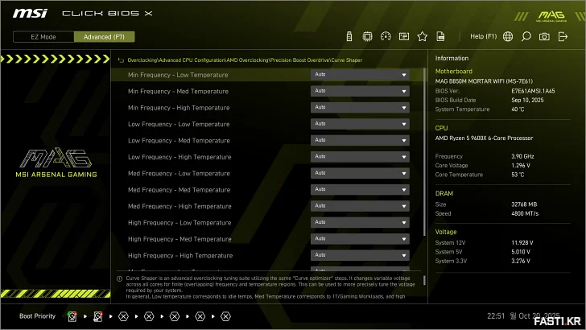This screenshot has height=330, width=586.
Task: Click the MAG logo at top right
Action: pos(551,16)
